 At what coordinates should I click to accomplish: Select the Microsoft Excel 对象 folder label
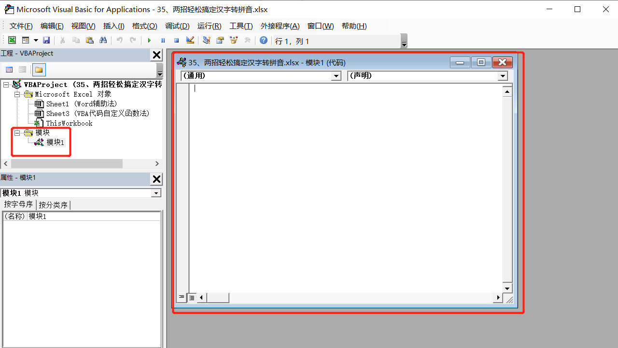(x=73, y=94)
